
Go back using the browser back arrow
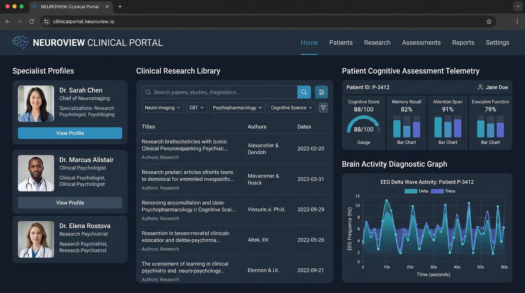pyautogui.click(x=8, y=22)
